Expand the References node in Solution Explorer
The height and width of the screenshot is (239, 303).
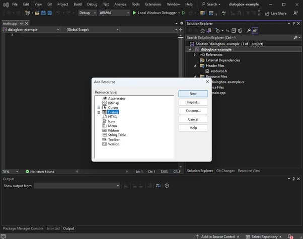point(195,55)
